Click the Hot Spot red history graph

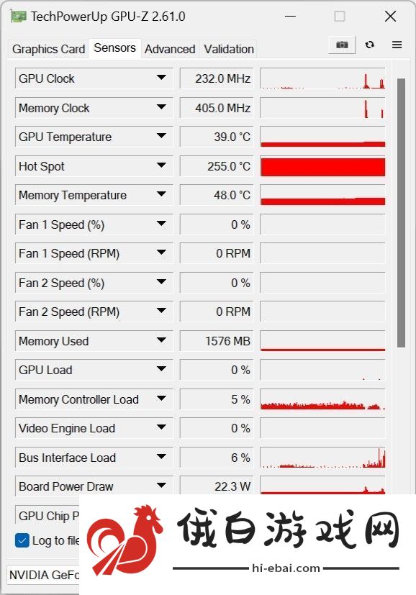click(322, 167)
